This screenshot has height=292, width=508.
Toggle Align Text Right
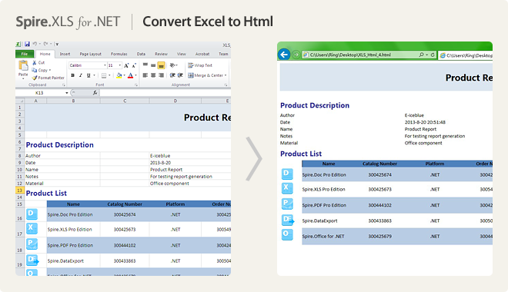tap(161, 75)
